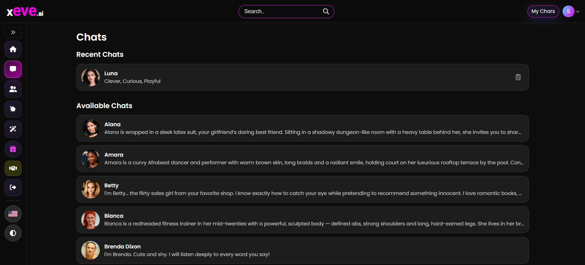The height and width of the screenshot is (265, 585).
Task: Start a chat with Amara
Action: coord(302,158)
